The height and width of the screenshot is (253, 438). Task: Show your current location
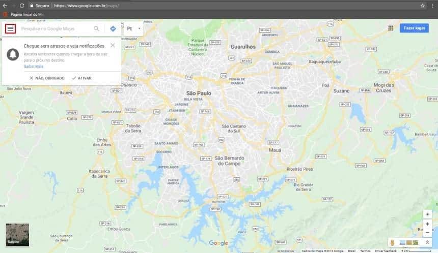pyautogui.click(x=427, y=214)
